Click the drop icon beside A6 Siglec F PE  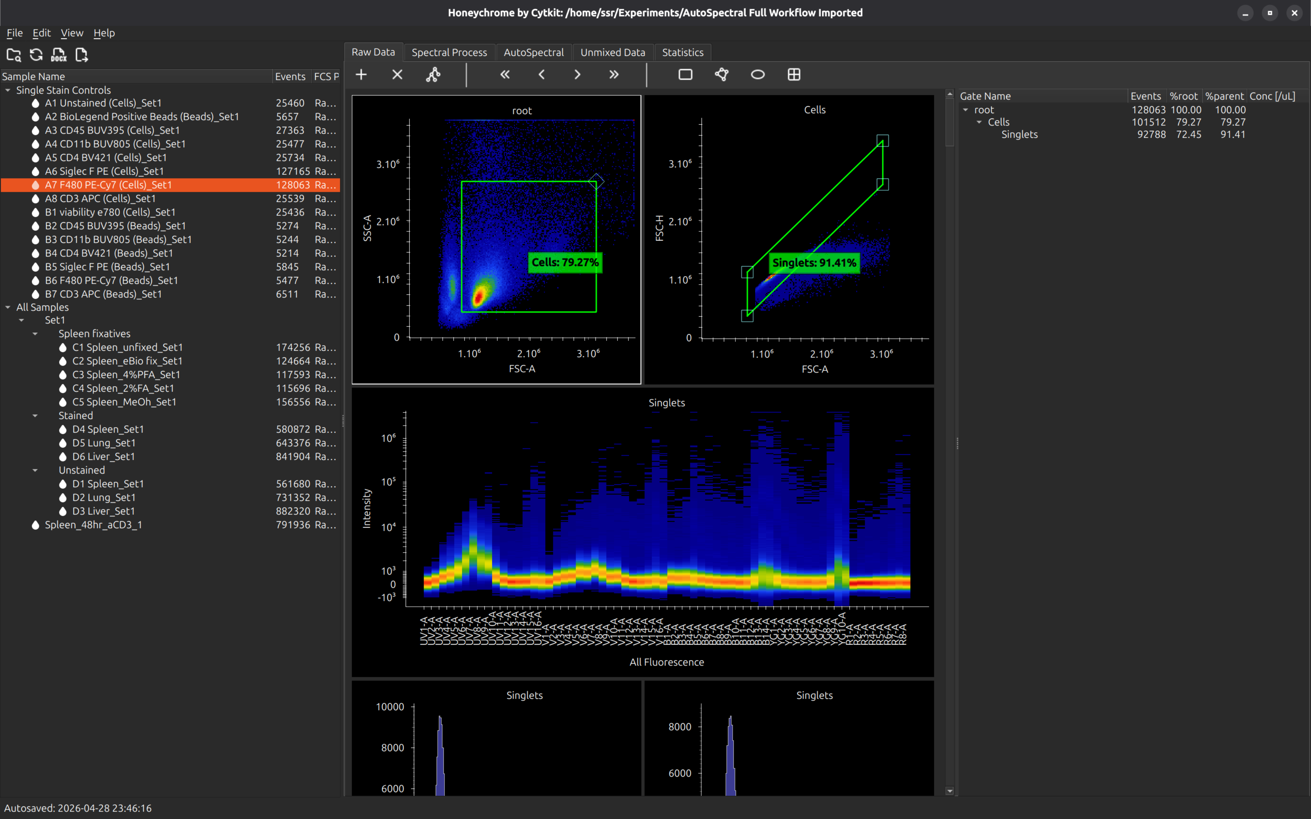tap(35, 171)
